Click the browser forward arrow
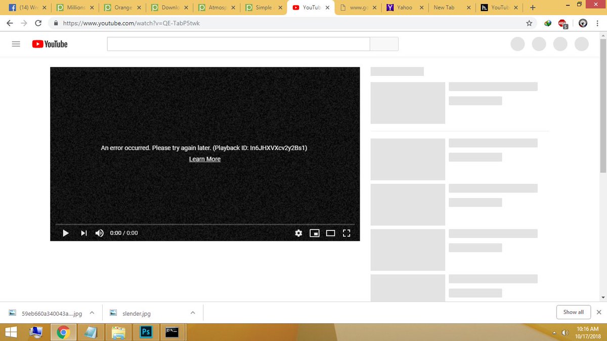 [24, 23]
